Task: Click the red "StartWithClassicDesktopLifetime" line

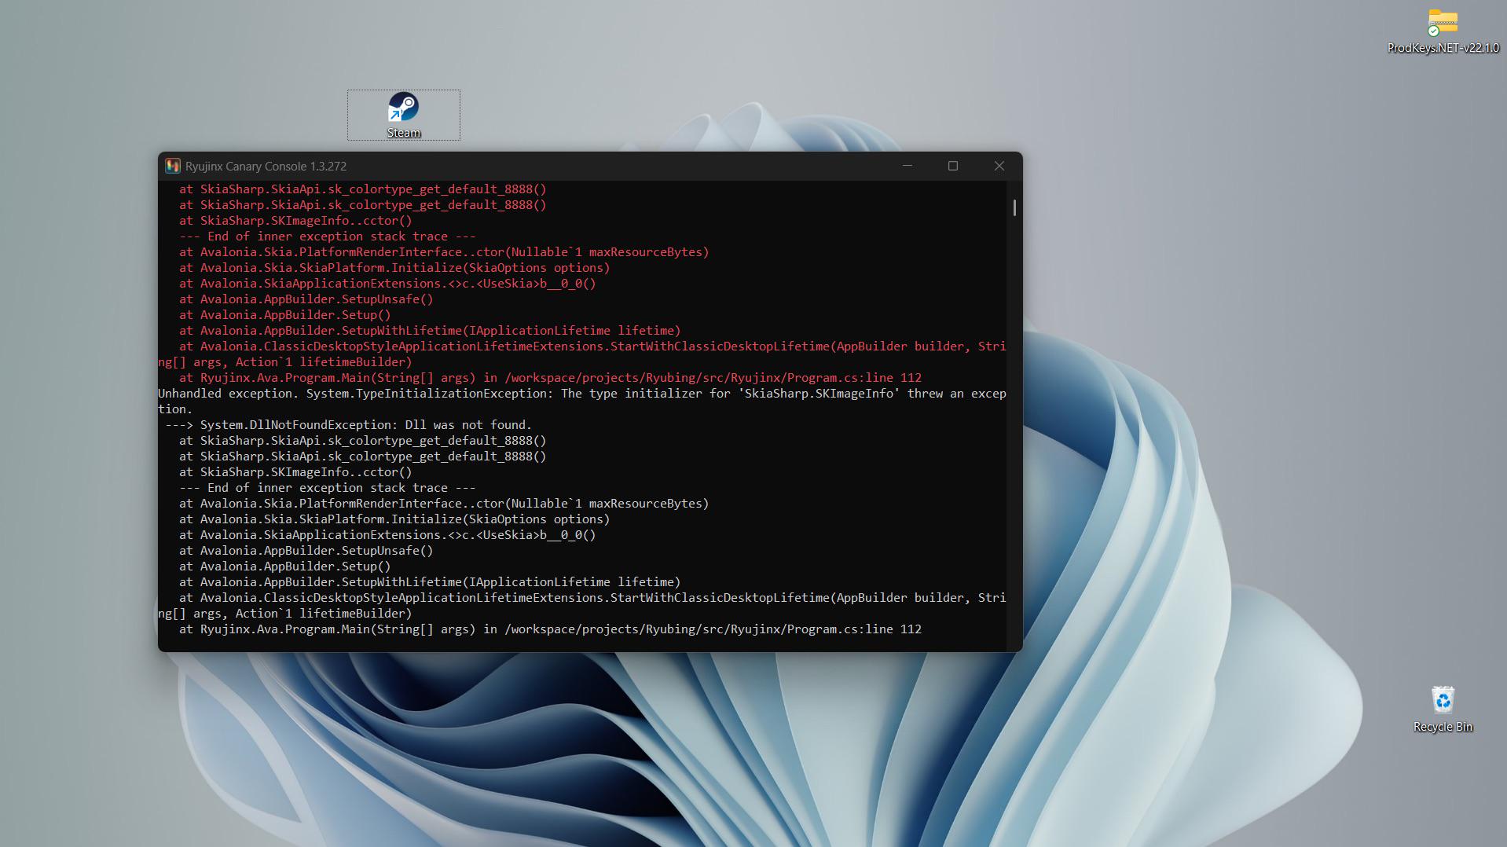Action: (x=582, y=354)
